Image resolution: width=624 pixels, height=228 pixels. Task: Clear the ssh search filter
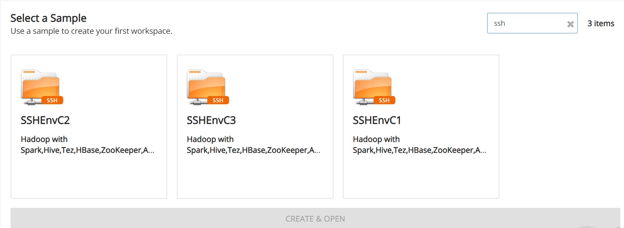point(570,24)
